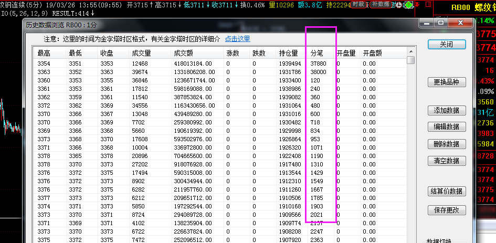Viewport: 496px width, 243px height.
Task: Select the open interest cell 1938986
Action: coord(290,89)
